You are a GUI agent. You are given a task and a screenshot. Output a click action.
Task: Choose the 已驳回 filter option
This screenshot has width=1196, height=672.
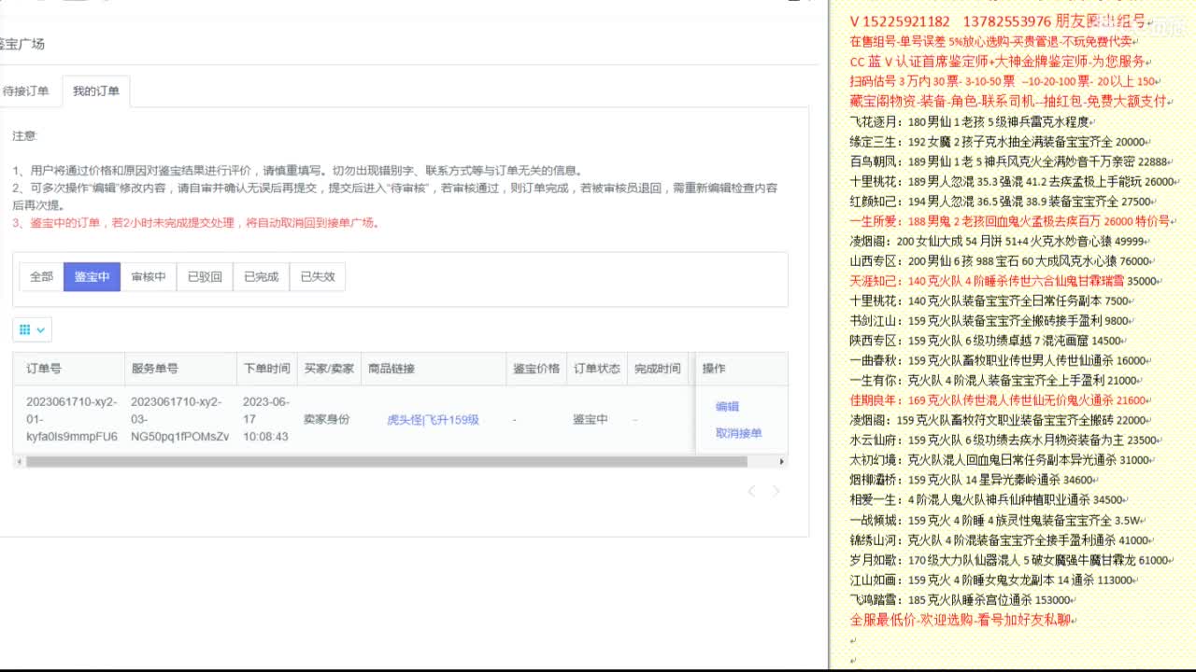coord(203,276)
